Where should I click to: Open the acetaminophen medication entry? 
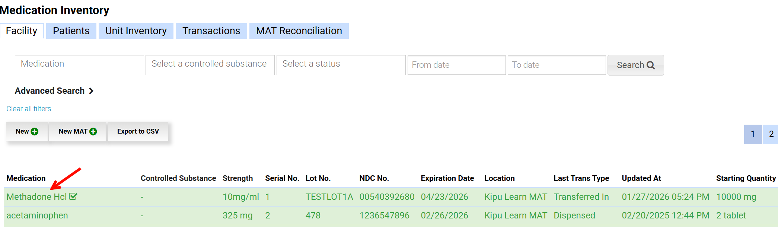pyautogui.click(x=37, y=215)
